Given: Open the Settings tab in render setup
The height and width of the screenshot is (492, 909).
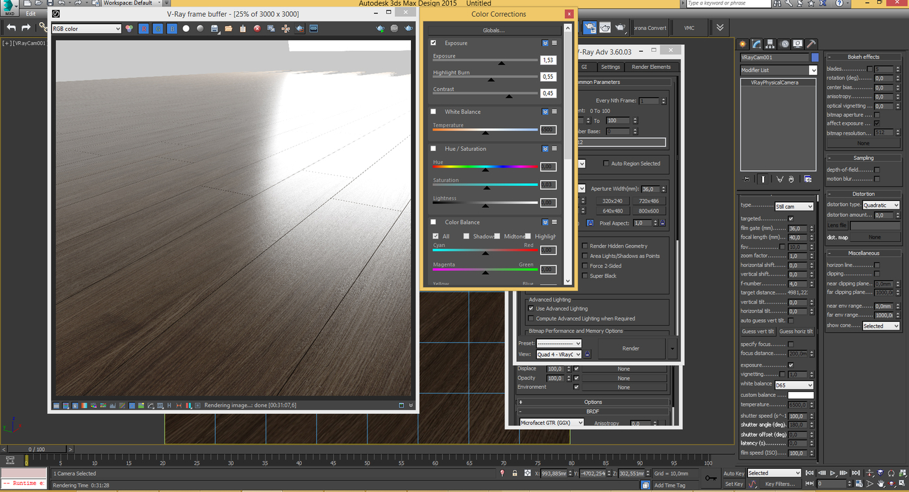Looking at the screenshot, I should (x=610, y=67).
